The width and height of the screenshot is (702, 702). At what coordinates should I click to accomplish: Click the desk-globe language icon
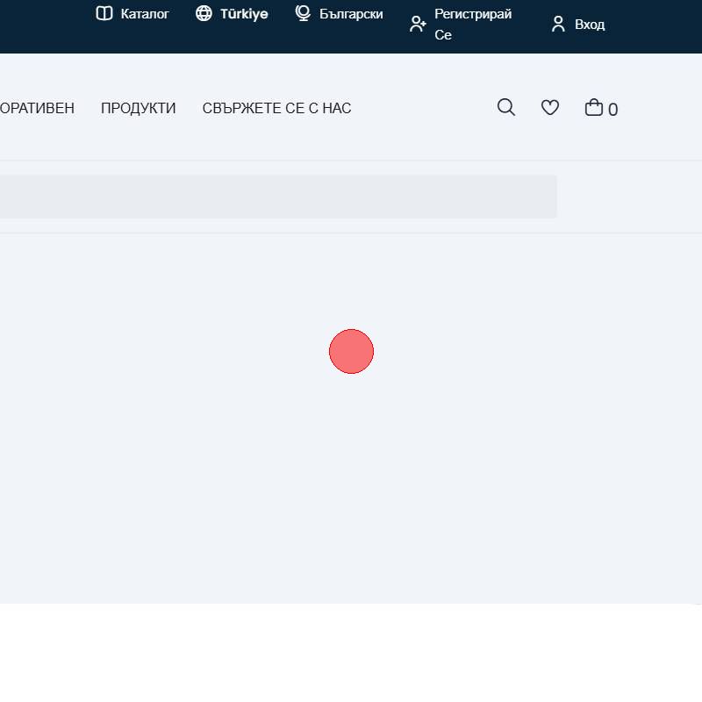(303, 13)
